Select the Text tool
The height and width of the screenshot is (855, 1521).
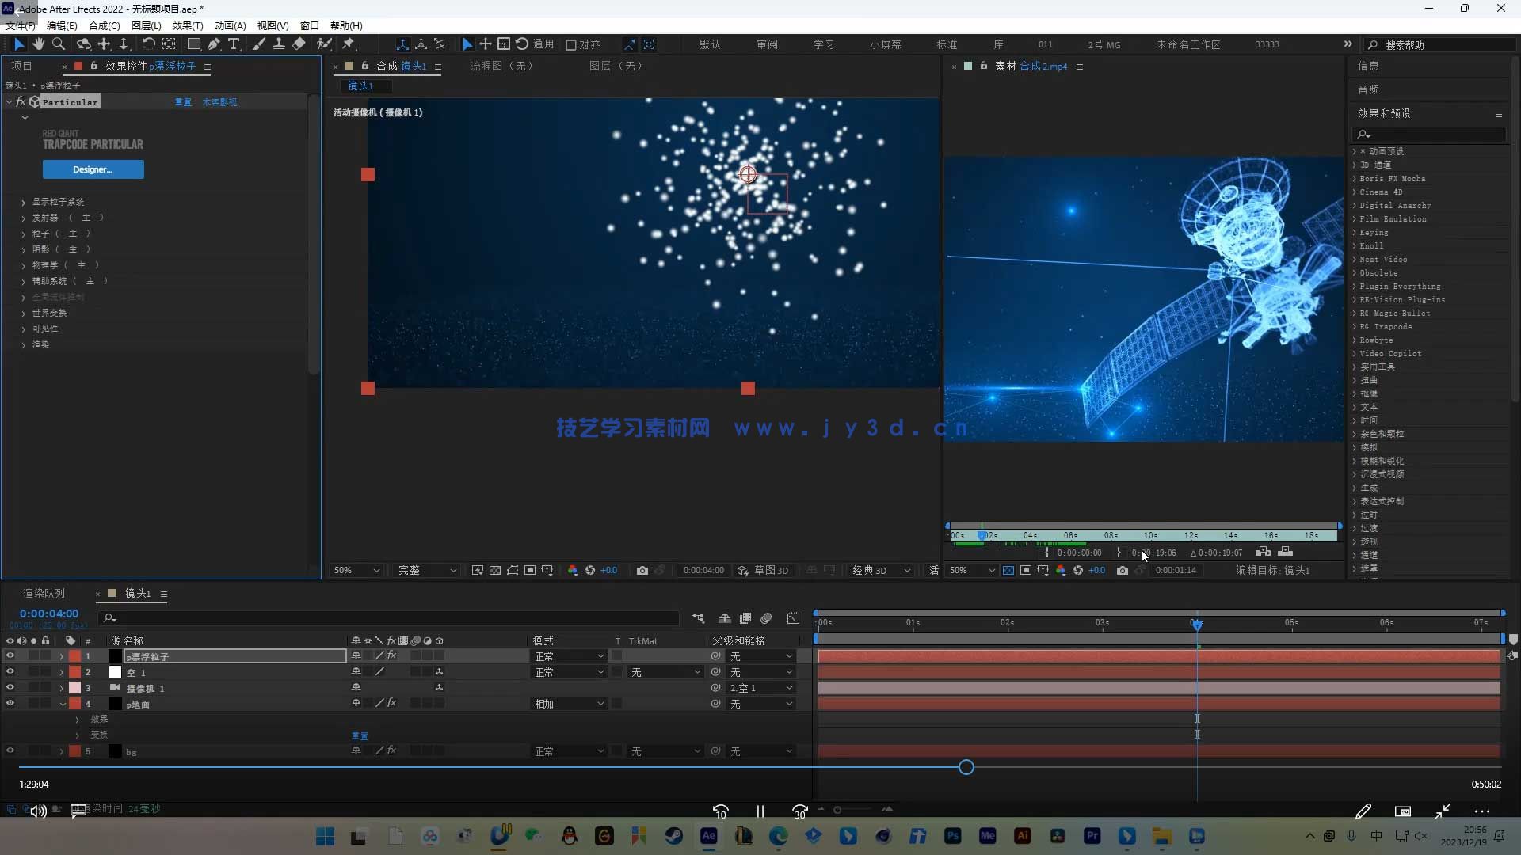pyautogui.click(x=234, y=44)
